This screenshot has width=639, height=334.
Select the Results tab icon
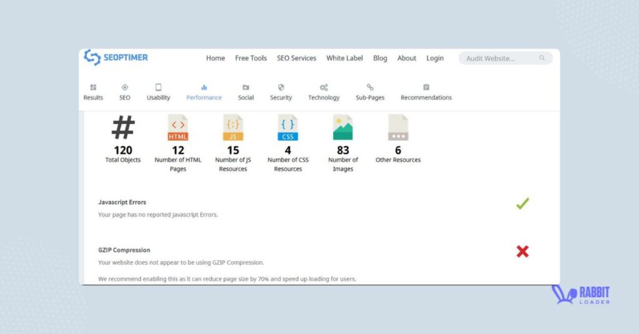94,87
